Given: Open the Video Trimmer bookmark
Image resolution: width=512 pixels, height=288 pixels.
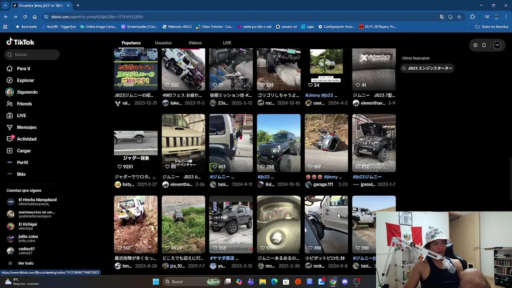Looking at the screenshot, I should pyautogui.click(x=214, y=27).
